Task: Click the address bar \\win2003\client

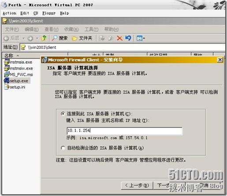Action: [x=123, y=47]
